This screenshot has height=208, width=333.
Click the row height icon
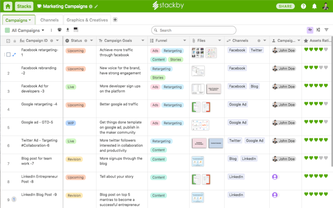[x=76, y=30]
